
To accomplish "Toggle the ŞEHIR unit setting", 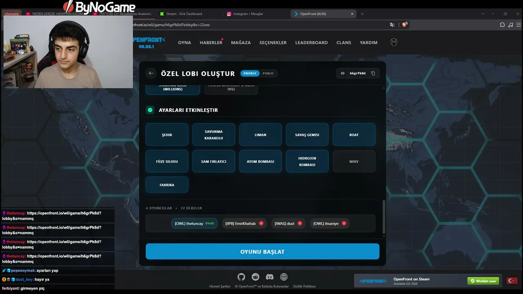I will (167, 135).
